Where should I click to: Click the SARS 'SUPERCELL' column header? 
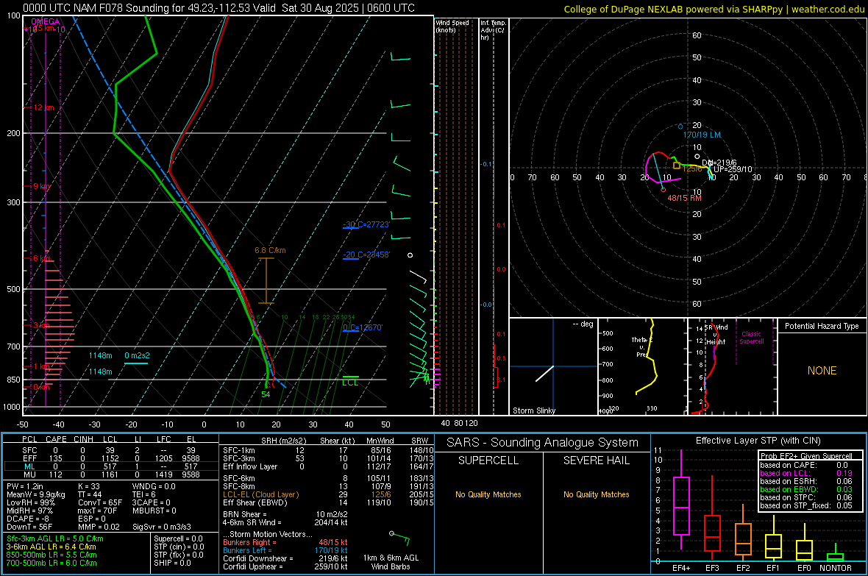click(488, 461)
